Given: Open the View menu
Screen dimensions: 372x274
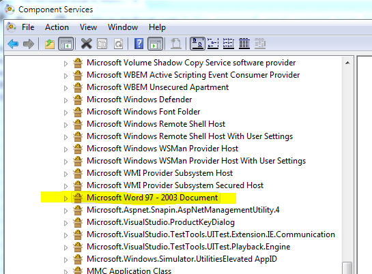Looking at the screenshot, I should pos(88,27).
